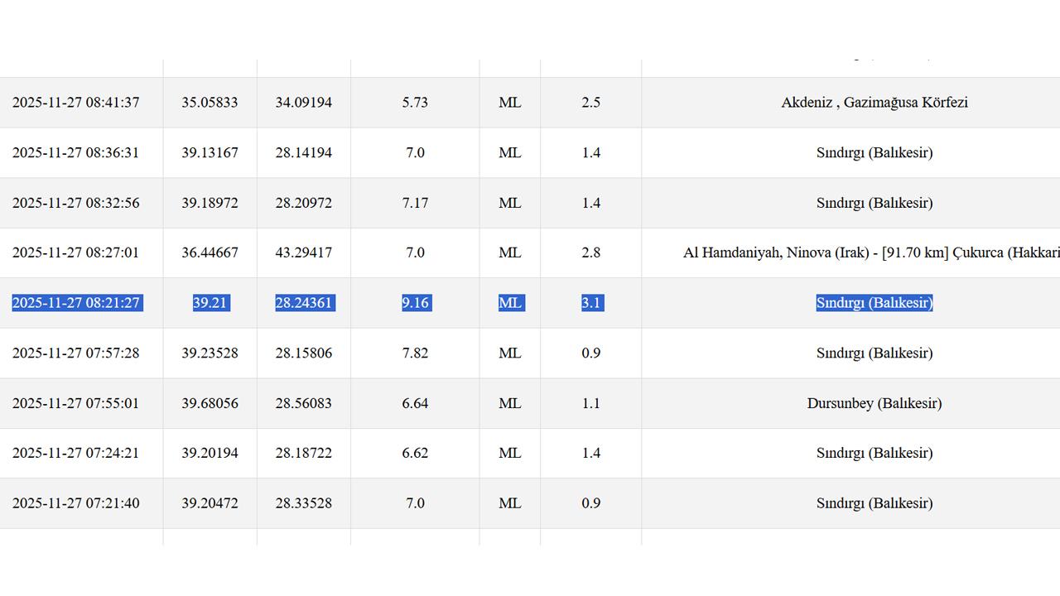The height and width of the screenshot is (596, 1060).
Task: Select the 2025-11-27 08:32:56 date cell
Action: 75,203
